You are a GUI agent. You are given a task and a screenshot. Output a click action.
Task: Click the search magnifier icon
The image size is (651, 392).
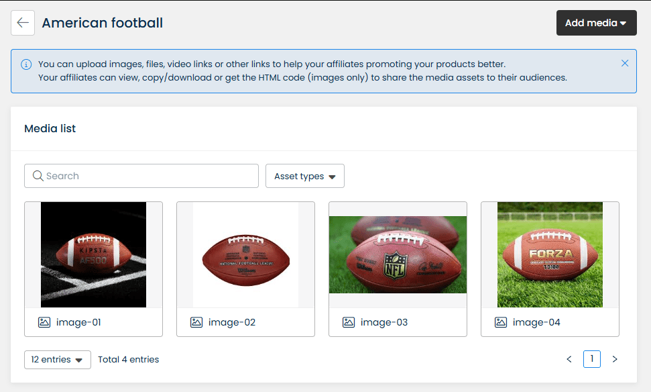[x=38, y=176]
